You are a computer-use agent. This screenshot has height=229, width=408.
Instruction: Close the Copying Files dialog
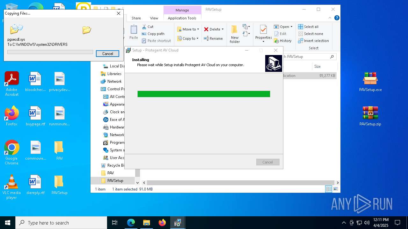[119, 13]
